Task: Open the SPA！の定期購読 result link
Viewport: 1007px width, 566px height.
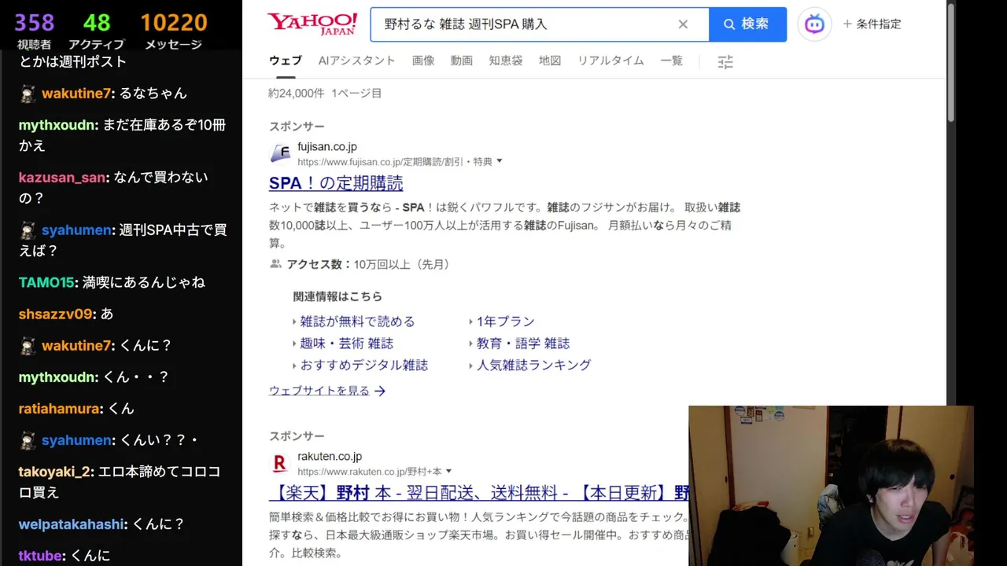Action: pos(336,183)
